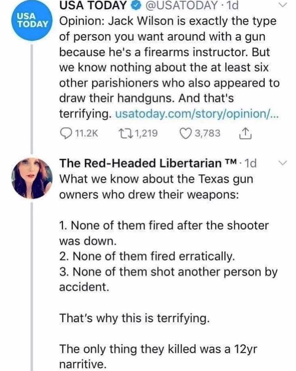Image resolution: width=296 pixels, height=371 pixels.
Task: Click the reply speech-bubble icon
Action: pyautogui.click(x=65, y=133)
